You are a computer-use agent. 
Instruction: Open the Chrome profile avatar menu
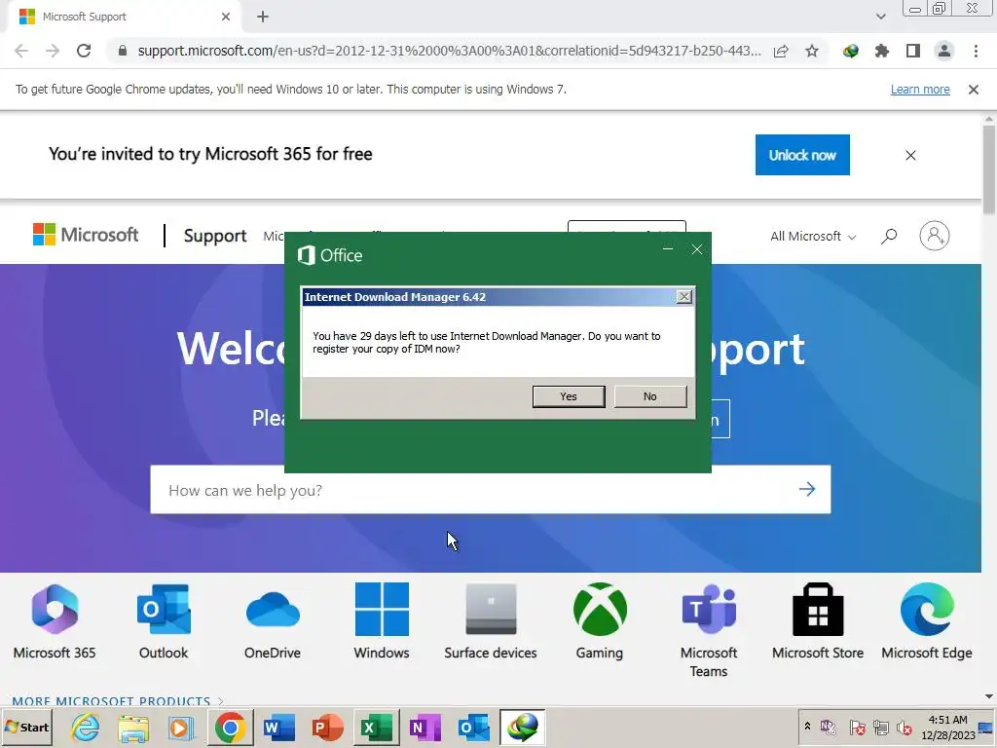click(944, 51)
